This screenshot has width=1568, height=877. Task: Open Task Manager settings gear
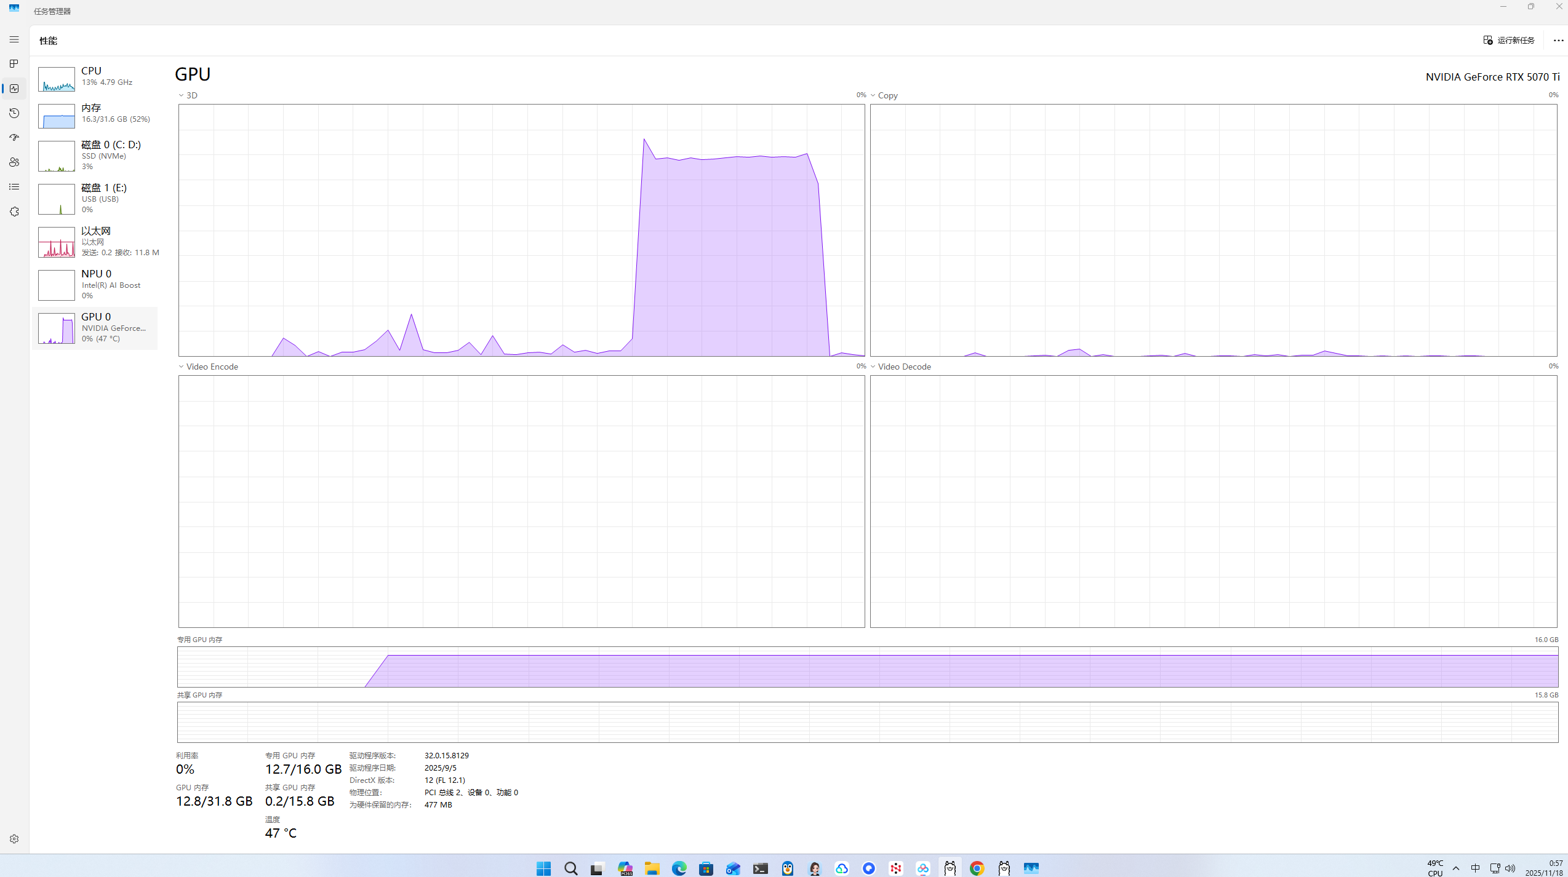point(14,839)
